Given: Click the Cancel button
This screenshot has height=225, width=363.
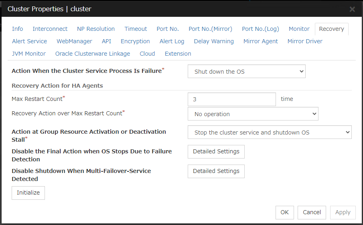Looking at the screenshot, I should [x=312, y=213].
